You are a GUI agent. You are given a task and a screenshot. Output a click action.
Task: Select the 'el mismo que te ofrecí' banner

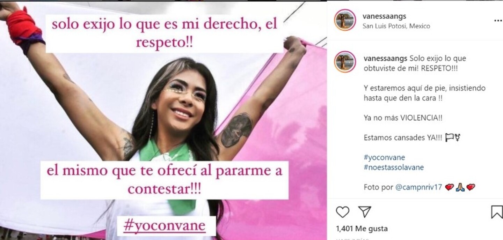click(x=165, y=180)
